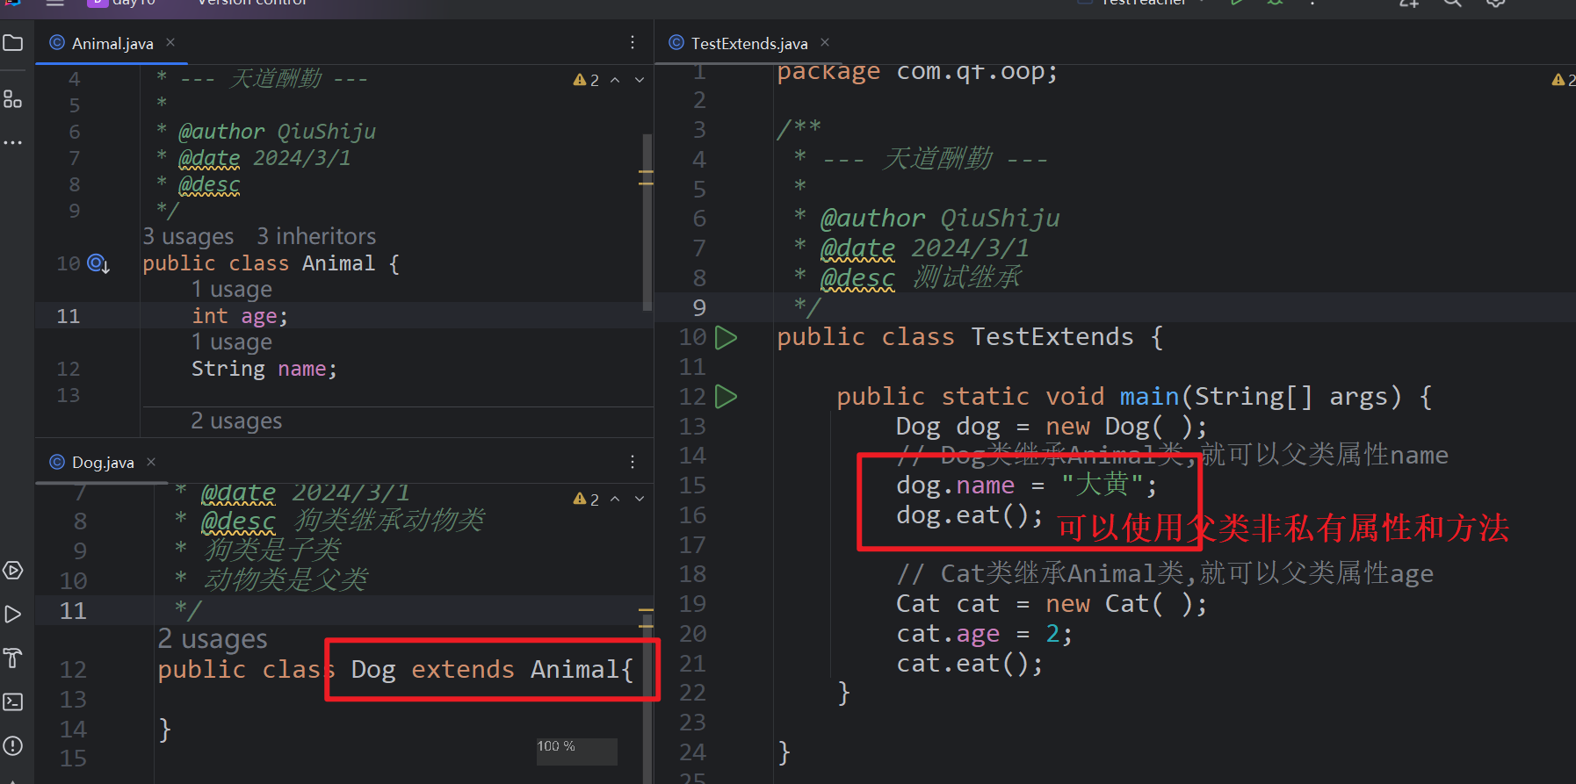Go to next highlighted problem in Dog.java

(640, 499)
